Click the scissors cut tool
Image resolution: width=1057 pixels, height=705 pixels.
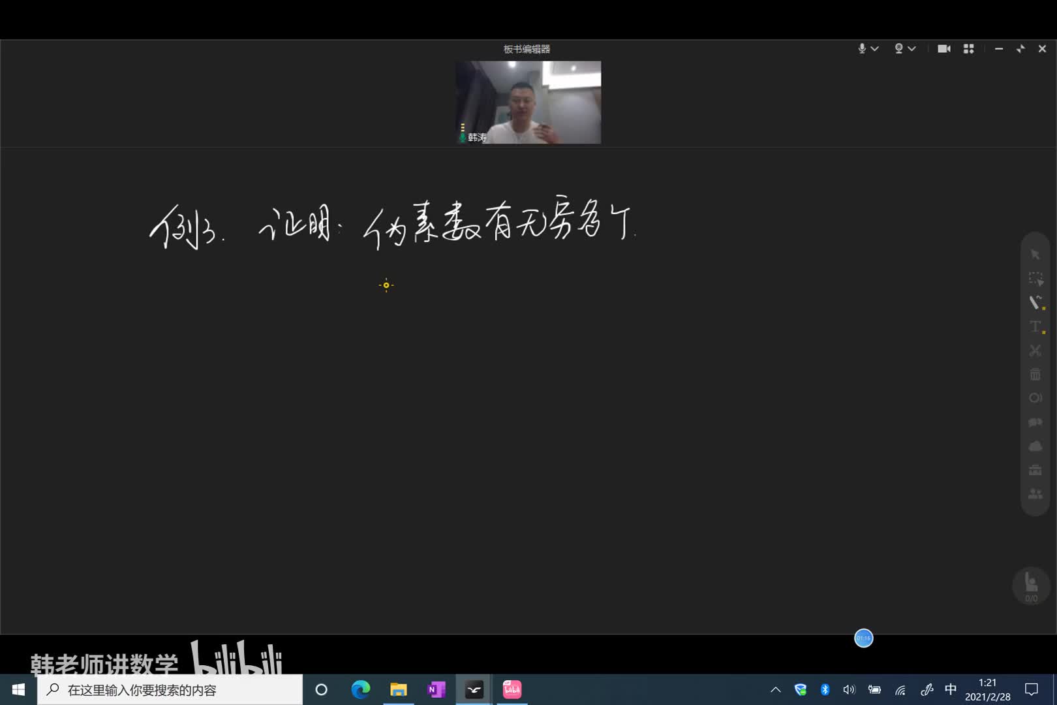1035,351
